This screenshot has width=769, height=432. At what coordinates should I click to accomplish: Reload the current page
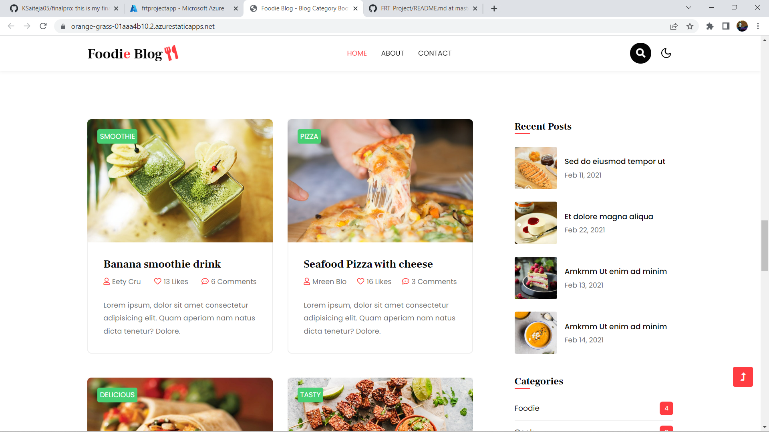pos(43,26)
